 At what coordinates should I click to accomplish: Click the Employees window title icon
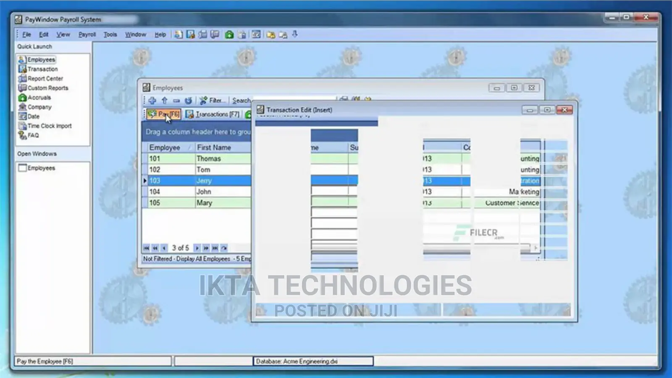point(146,87)
